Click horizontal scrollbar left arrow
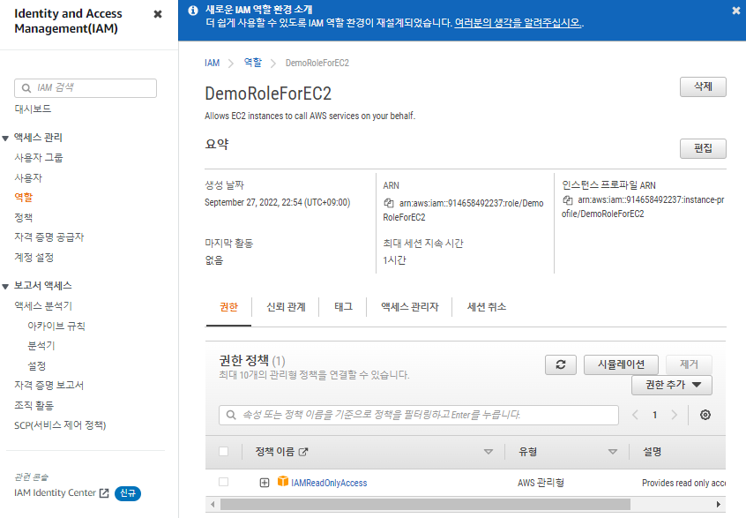Image resolution: width=746 pixels, height=518 pixels. [213, 504]
